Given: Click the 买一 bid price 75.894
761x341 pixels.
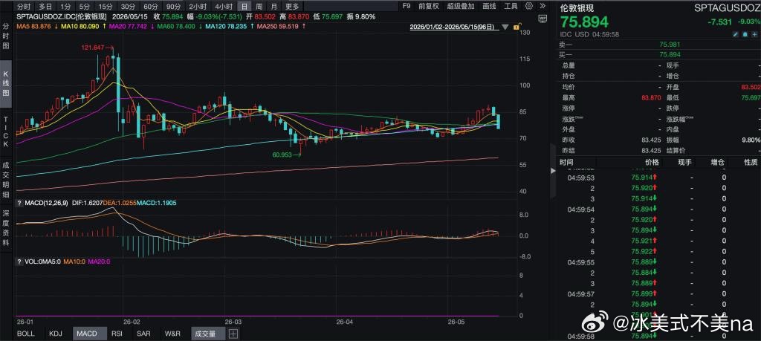Looking at the screenshot, I should [668, 54].
